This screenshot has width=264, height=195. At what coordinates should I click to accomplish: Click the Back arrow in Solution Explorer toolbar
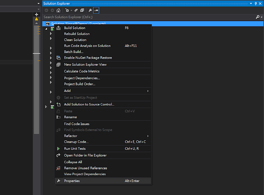(46, 10)
